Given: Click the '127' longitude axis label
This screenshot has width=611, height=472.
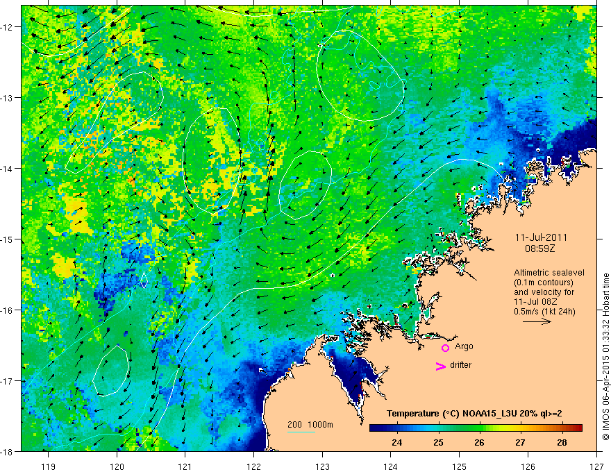Looking at the screenshot, I should [596, 466].
